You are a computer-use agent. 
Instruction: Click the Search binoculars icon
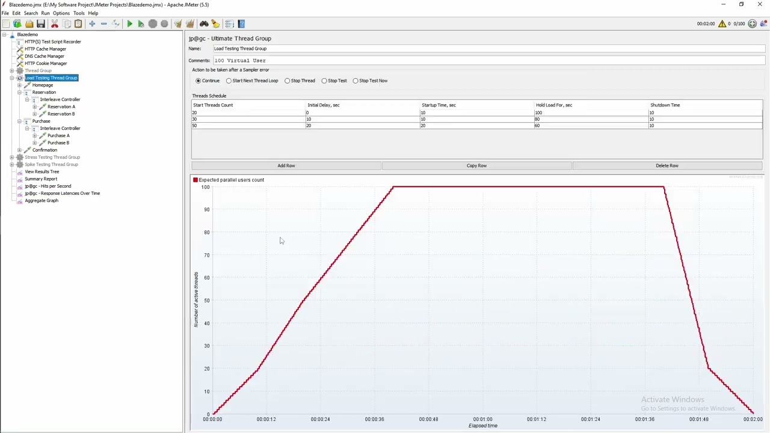pos(204,24)
